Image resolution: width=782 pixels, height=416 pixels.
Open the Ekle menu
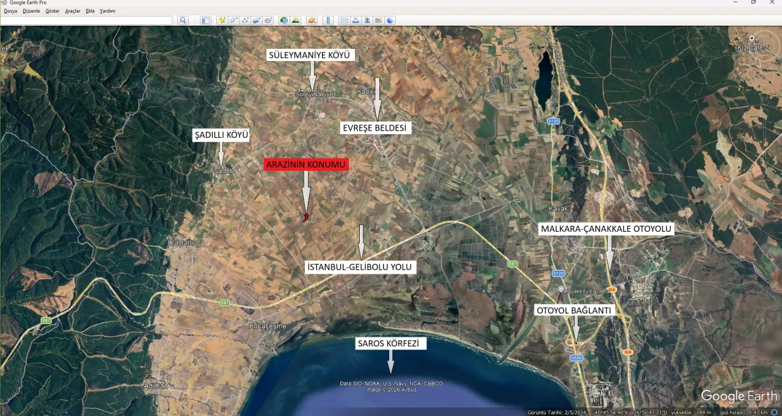point(90,11)
